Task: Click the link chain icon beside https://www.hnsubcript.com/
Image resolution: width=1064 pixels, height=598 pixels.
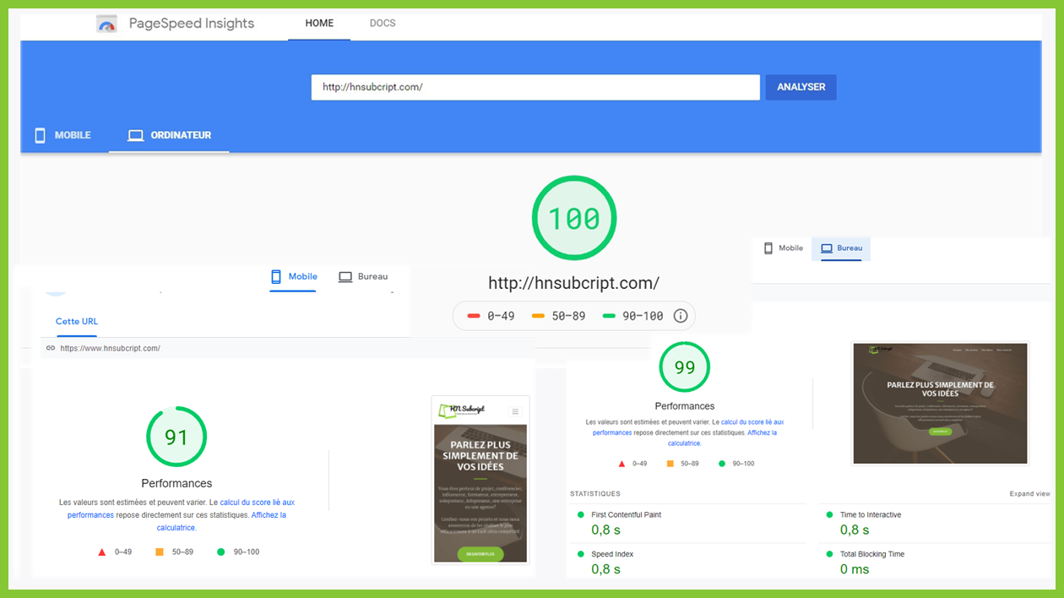Action: point(51,348)
